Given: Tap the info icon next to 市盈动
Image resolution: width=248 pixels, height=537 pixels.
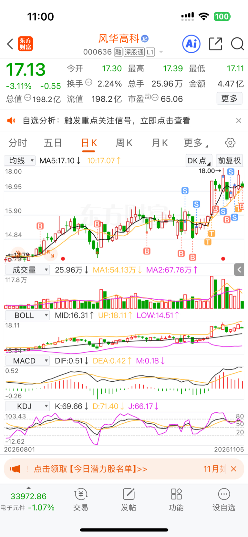Looking at the screenshot, I should [x=155, y=97].
